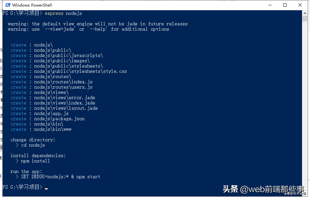Click the nodejs\app.js output line
This screenshot has height=199, width=310.
51,113
